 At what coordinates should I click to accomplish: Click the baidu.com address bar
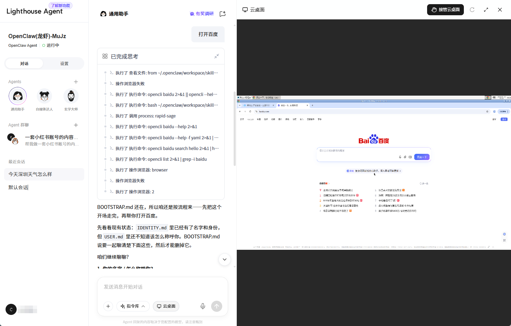369,112
